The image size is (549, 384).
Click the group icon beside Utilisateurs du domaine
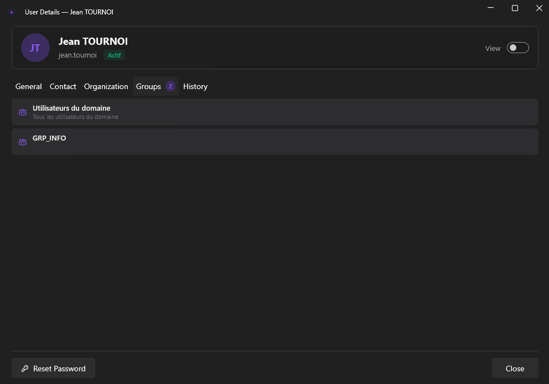pos(23,112)
